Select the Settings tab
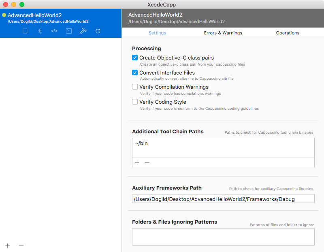The width and height of the screenshot is (324, 252). [x=157, y=33]
